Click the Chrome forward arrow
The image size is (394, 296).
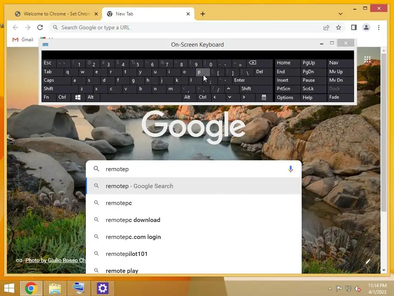click(28, 27)
